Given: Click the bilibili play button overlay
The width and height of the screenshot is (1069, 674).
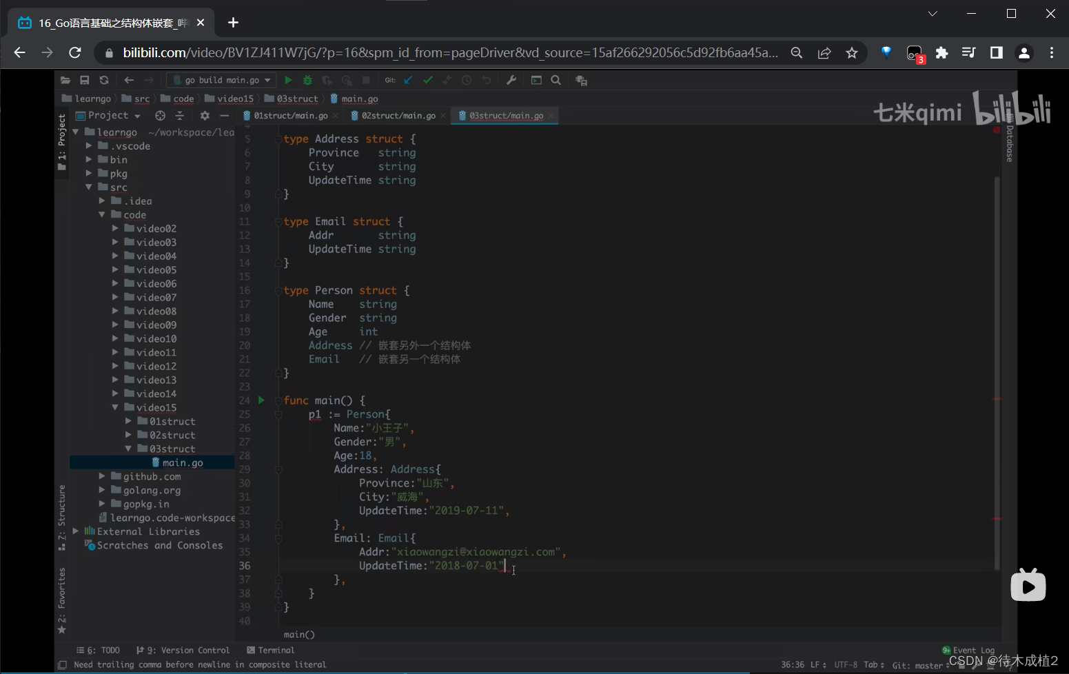Looking at the screenshot, I should (x=1028, y=585).
